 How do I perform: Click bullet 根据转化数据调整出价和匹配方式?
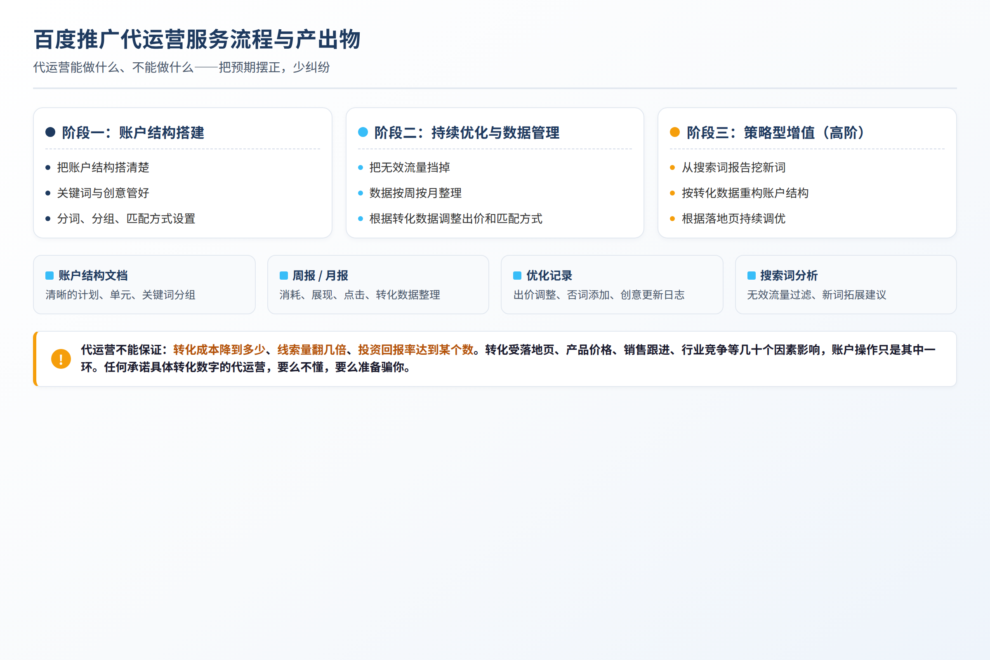[456, 219]
